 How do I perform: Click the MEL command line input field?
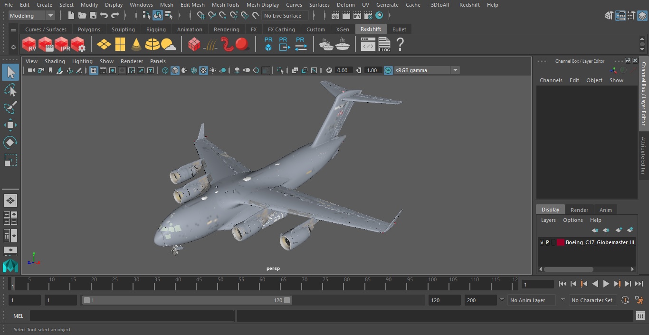tap(132, 316)
